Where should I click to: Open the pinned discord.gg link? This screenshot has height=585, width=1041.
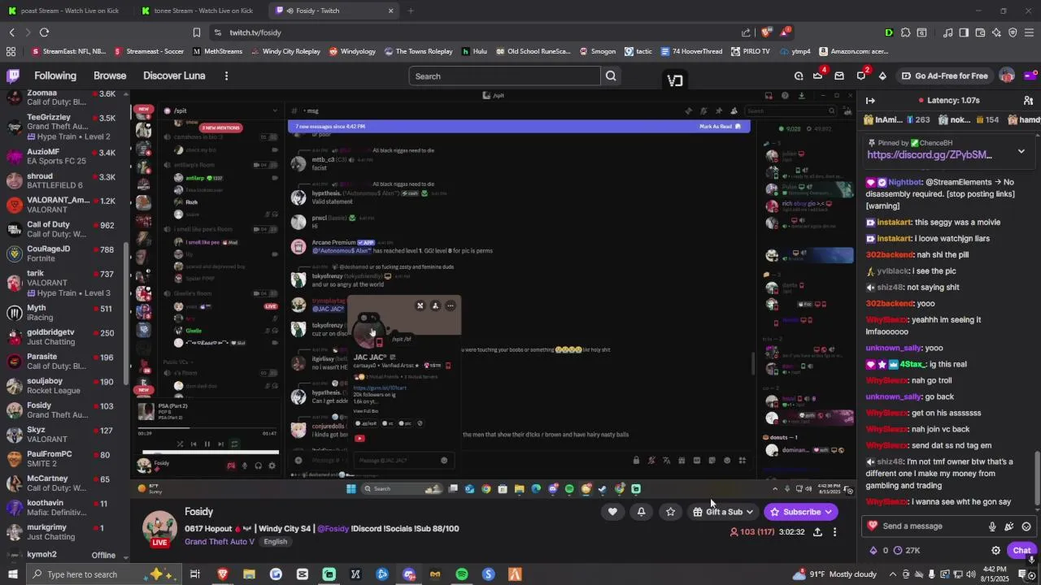pyautogui.click(x=930, y=154)
